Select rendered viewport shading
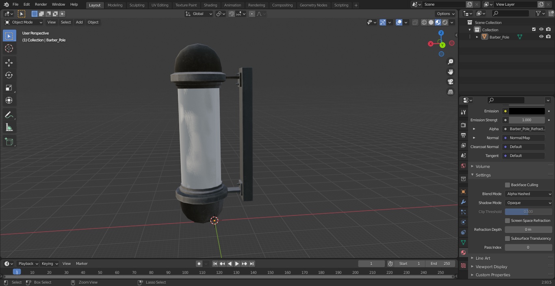 [x=445, y=22]
